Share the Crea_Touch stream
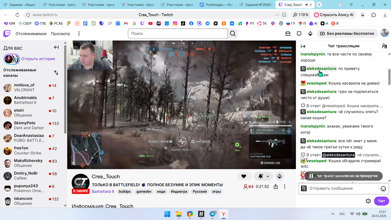This screenshot has height=220, width=391. [276, 187]
